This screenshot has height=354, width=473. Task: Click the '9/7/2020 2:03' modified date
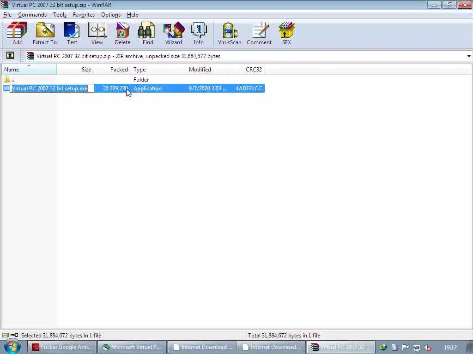[207, 88]
